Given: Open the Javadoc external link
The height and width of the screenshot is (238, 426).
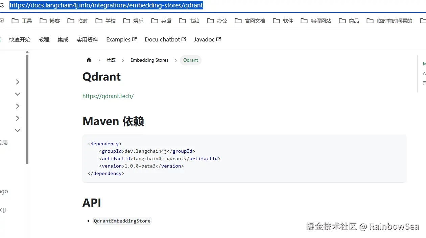Looking at the screenshot, I should tap(207, 40).
